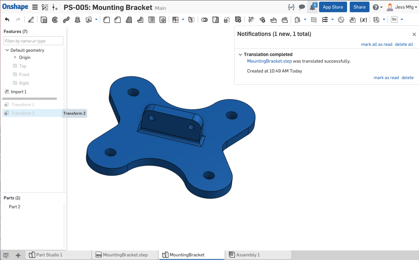Select the Transform tool in toolbar

coord(227,20)
